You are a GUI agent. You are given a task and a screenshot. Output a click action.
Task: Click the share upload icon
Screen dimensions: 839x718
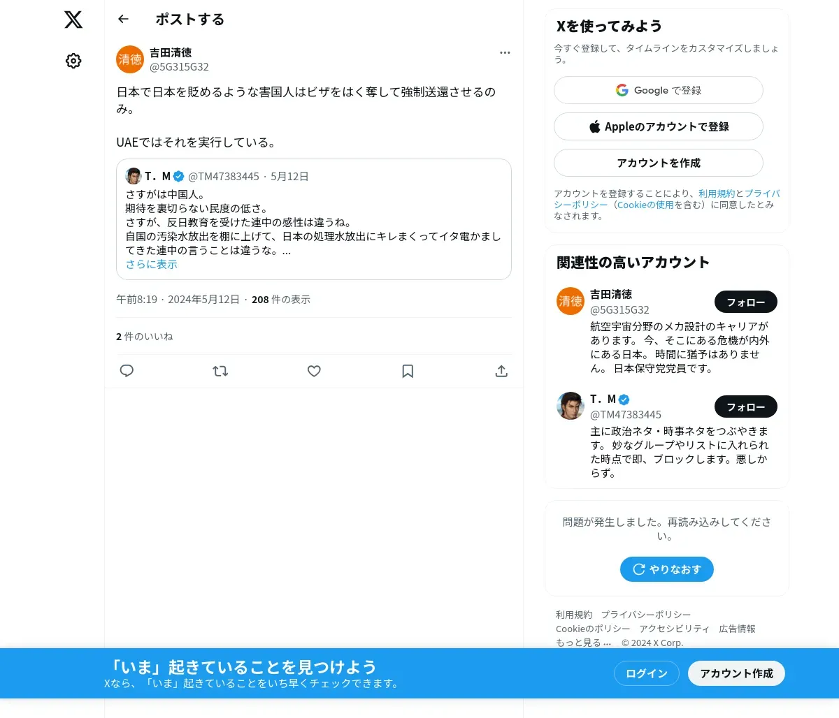[x=501, y=371]
